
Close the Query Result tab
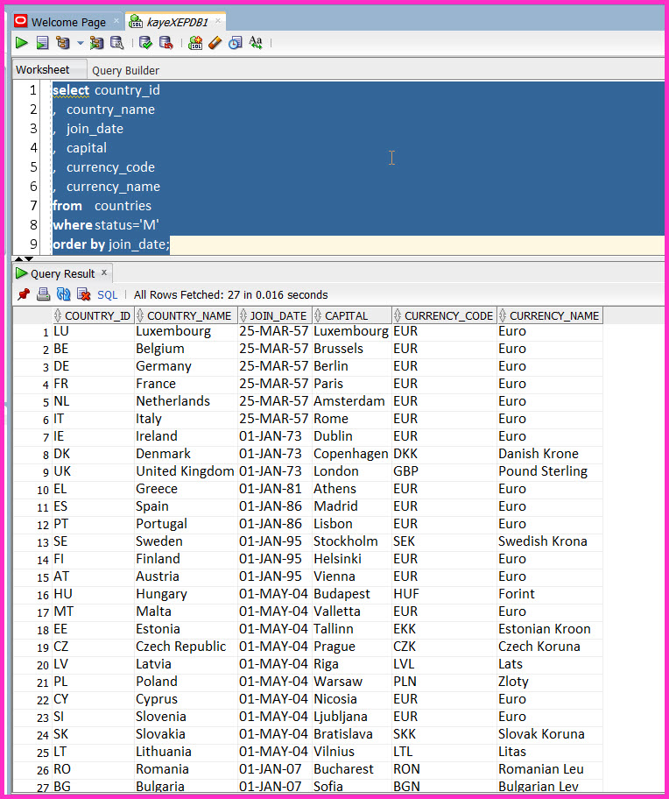click(x=104, y=272)
